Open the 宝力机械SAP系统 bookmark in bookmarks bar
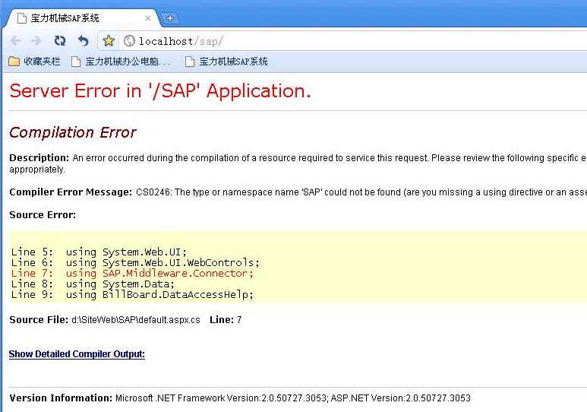 (x=226, y=61)
